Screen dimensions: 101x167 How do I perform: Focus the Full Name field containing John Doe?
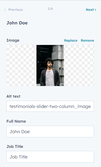tap(50, 131)
